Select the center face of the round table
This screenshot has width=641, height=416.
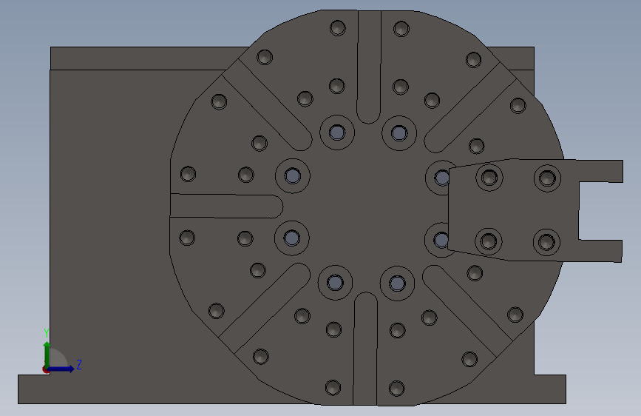coord(367,207)
